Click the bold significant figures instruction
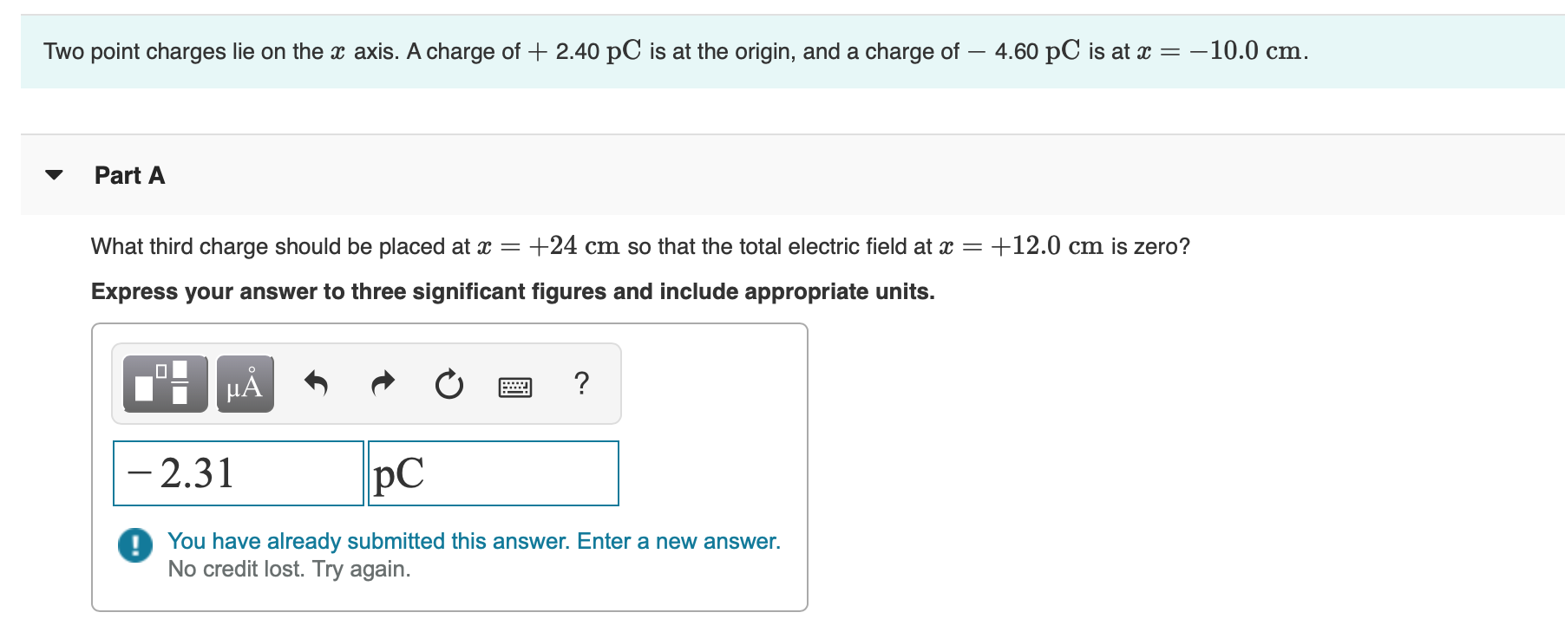1565x619 pixels. (x=512, y=291)
